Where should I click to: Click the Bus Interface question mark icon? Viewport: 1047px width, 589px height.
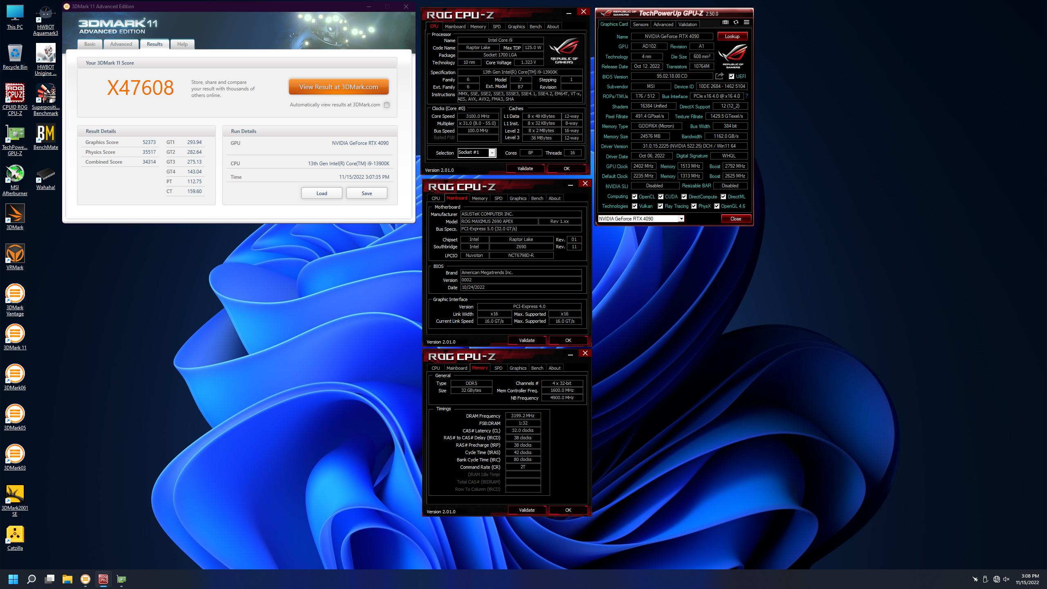[746, 96]
